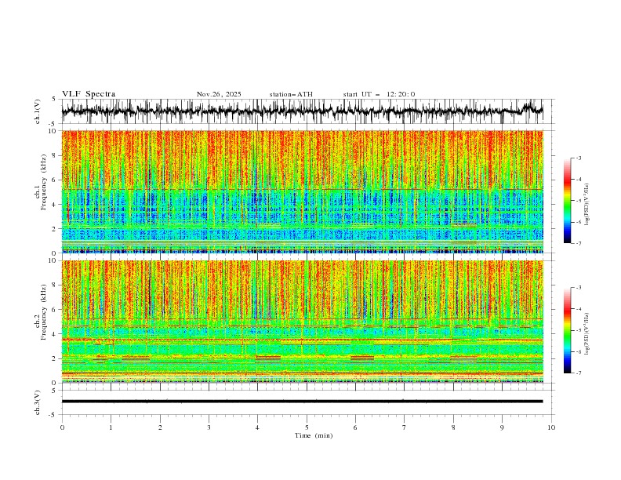Click the time axis tick label '9'
Viewport: 621px width, 480px height.
pyautogui.click(x=502, y=427)
